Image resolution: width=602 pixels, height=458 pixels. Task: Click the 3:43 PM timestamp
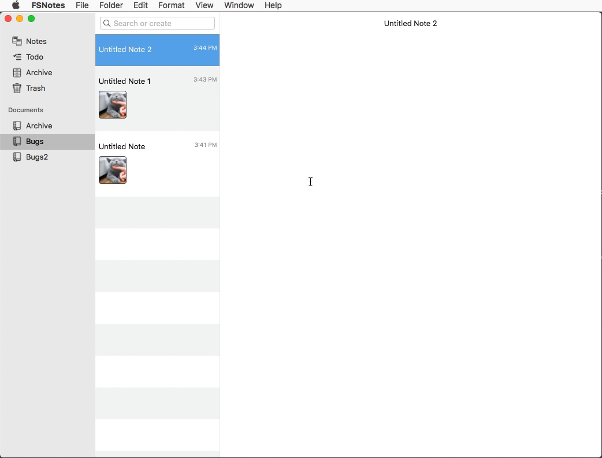[205, 80]
